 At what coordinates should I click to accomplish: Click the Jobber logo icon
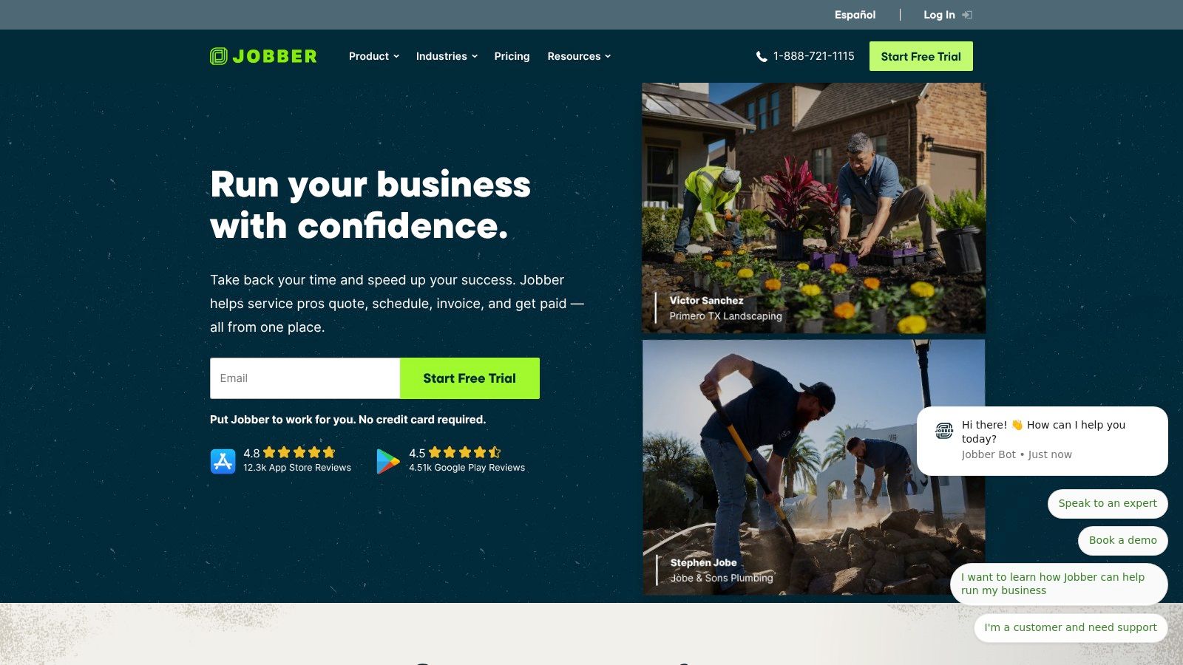pos(219,56)
